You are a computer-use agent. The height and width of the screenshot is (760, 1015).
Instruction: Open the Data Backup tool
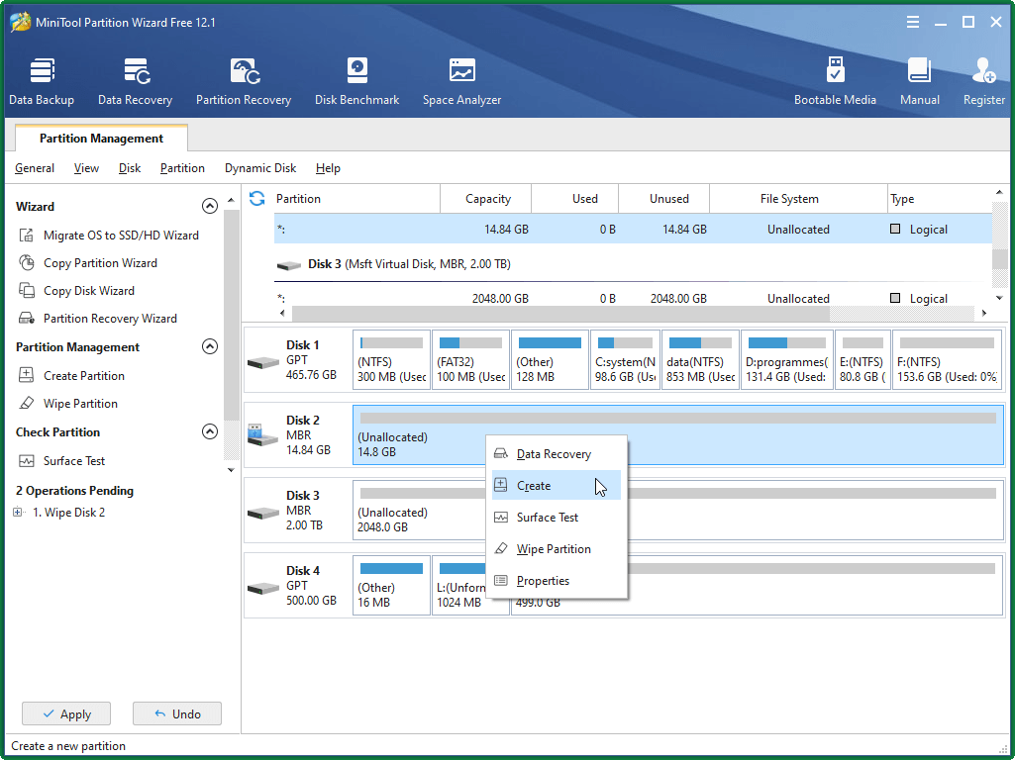point(42,81)
